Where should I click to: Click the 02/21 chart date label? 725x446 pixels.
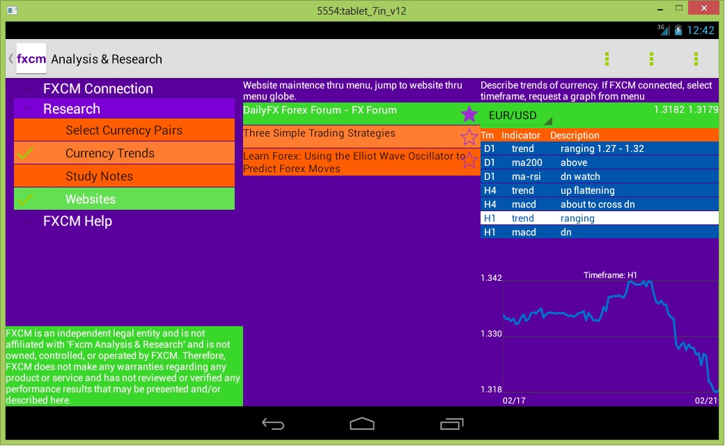click(705, 400)
